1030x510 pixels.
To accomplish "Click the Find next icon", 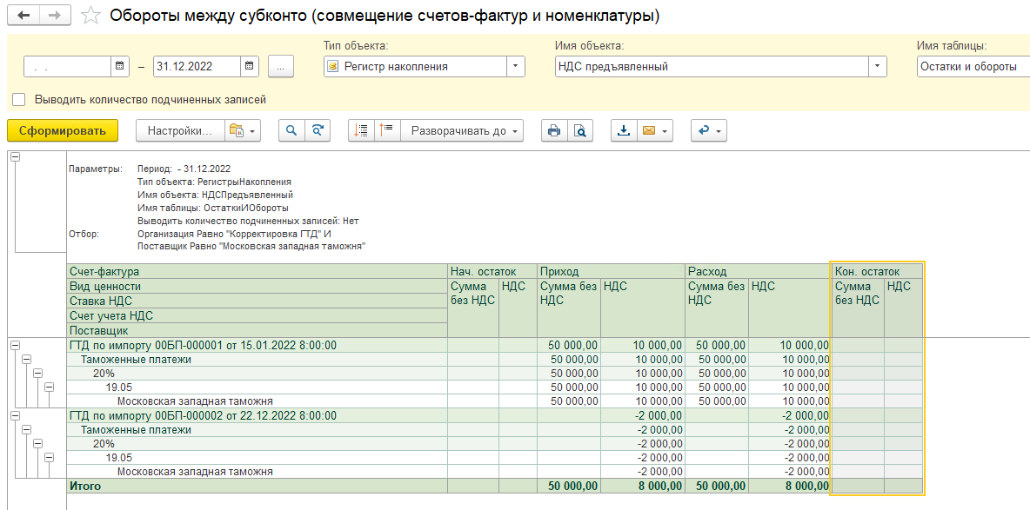I will coord(318,130).
